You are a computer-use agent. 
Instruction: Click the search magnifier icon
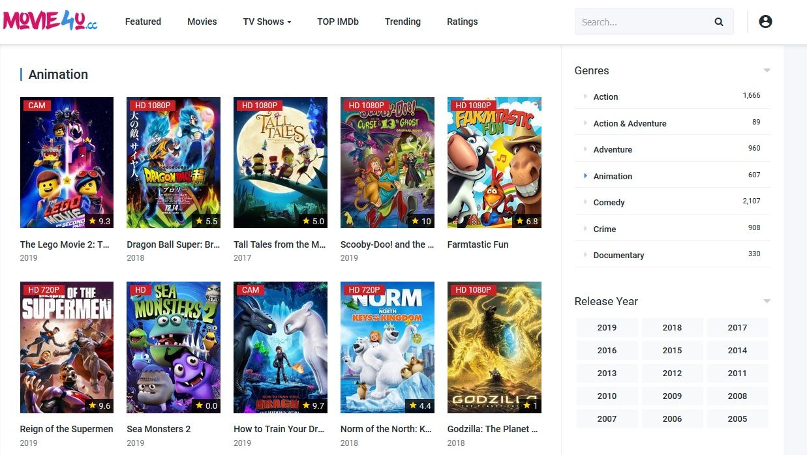click(719, 22)
